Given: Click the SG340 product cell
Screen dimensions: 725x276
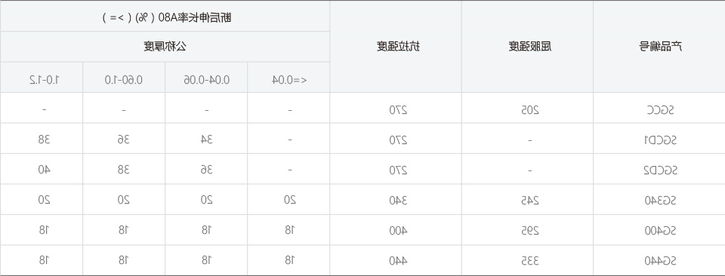Looking at the screenshot, I should pyautogui.click(x=659, y=199).
